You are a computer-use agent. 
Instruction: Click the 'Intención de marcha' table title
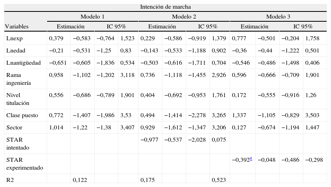click(x=165, y=7)
